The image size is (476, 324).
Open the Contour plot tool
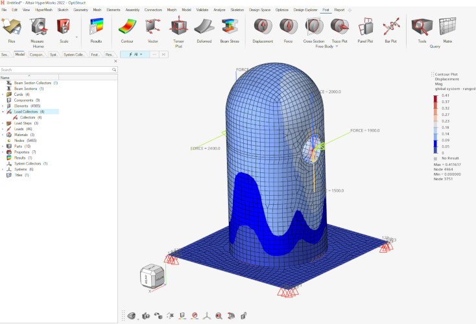126,29
